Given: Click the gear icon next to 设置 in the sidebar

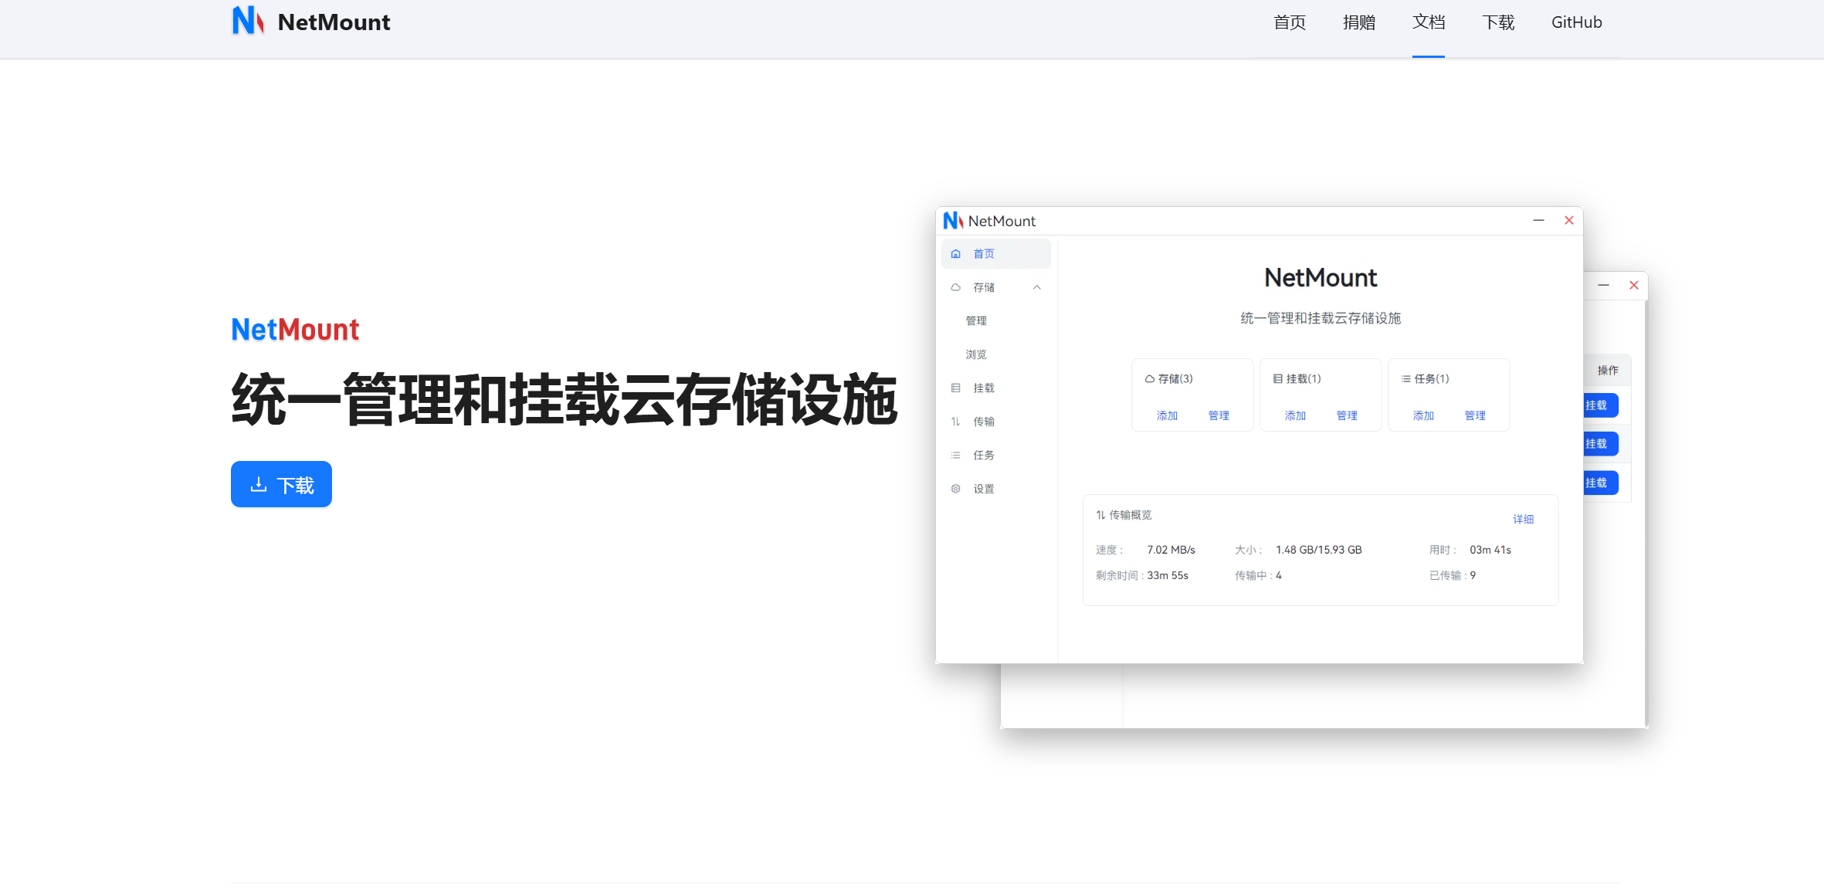Looking at the screenshot, I should tap(956, 489).
